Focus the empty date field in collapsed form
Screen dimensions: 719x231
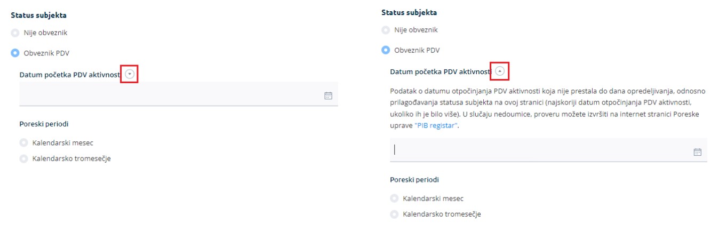coord(179,94)
